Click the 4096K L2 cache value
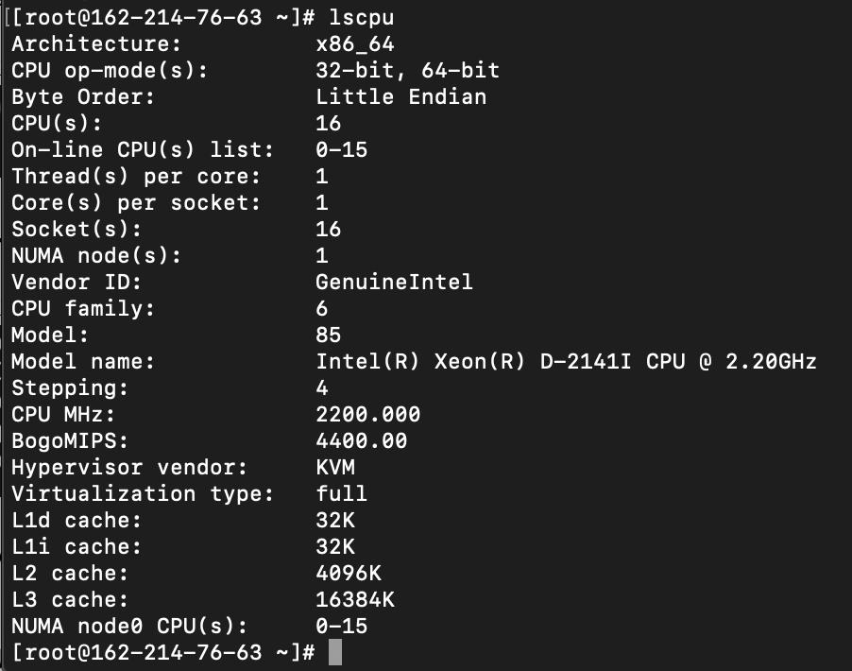 [x=348, y=573]
